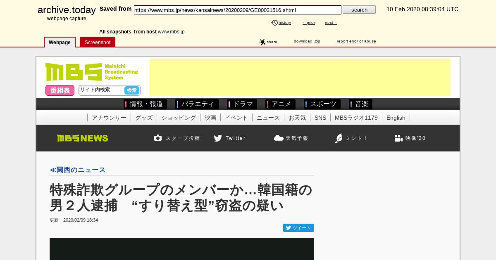Image resolution: width=496 pixels, height=260 pixels.
Task: Click the ツイート button
Action: pos(298,228)
